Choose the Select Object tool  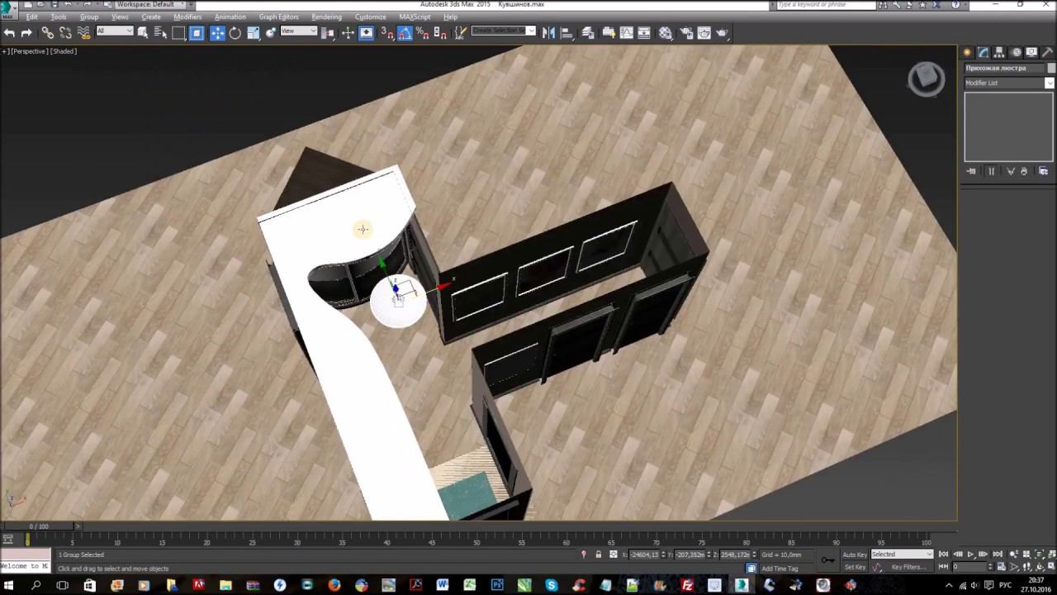click(x=143, y=33)
